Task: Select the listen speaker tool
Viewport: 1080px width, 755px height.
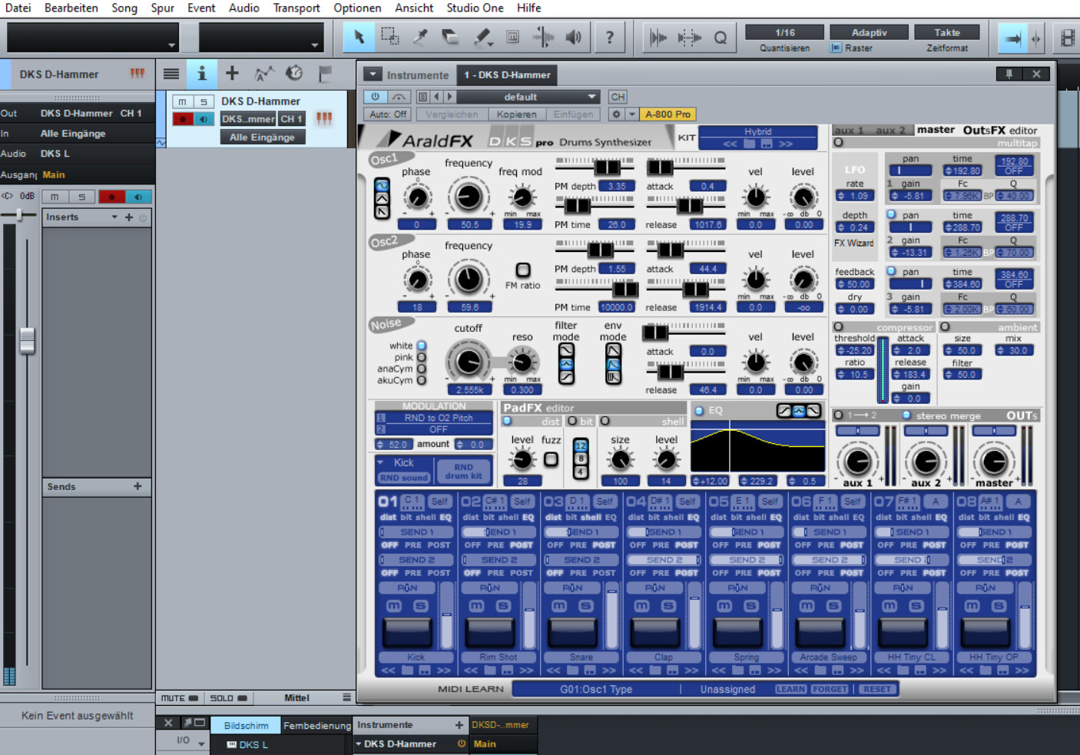Action: pyautogui.click(x=574, y=37)
